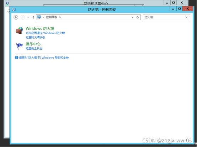Screen dimensions: 197x147
Task: Click the Action Center flag icon
Action: point(19,46)
